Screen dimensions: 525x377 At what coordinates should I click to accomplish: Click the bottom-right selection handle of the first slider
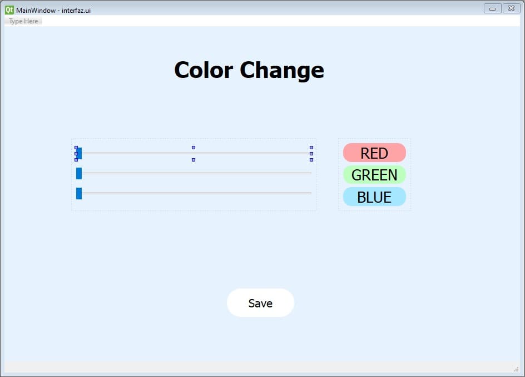tap(311, 160)
